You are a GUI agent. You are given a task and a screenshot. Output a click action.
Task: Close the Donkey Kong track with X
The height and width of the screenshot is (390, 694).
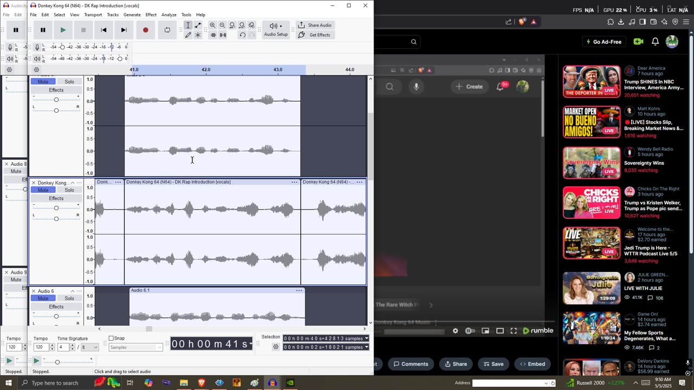pyautogui.click(x=34, y=183)
